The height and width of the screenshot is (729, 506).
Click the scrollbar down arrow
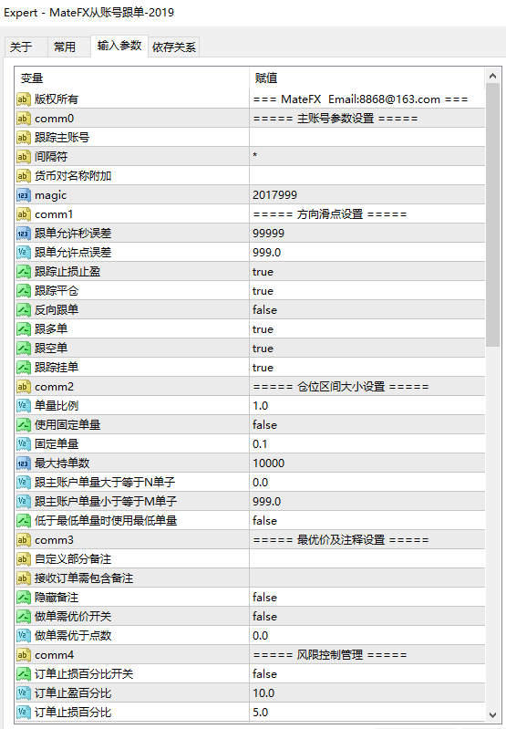click(493, 714)
